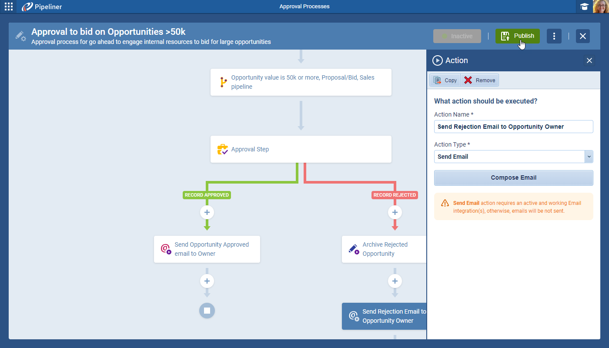Click the Pipeliner logo
This screenshot has width=609, height=348.
click(42, 7)
